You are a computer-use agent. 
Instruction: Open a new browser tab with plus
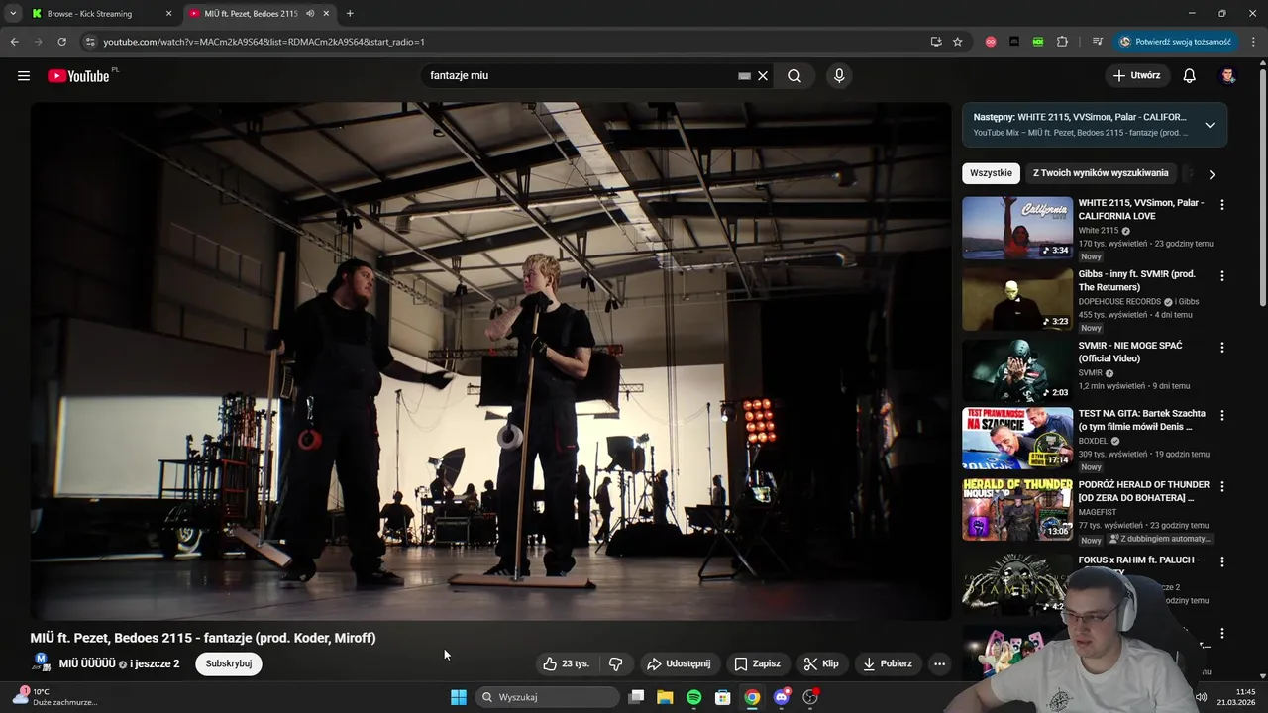coord(350,14)
